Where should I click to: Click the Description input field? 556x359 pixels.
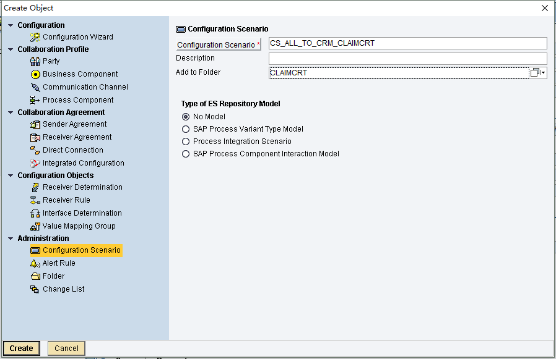[x=408, y=59]
